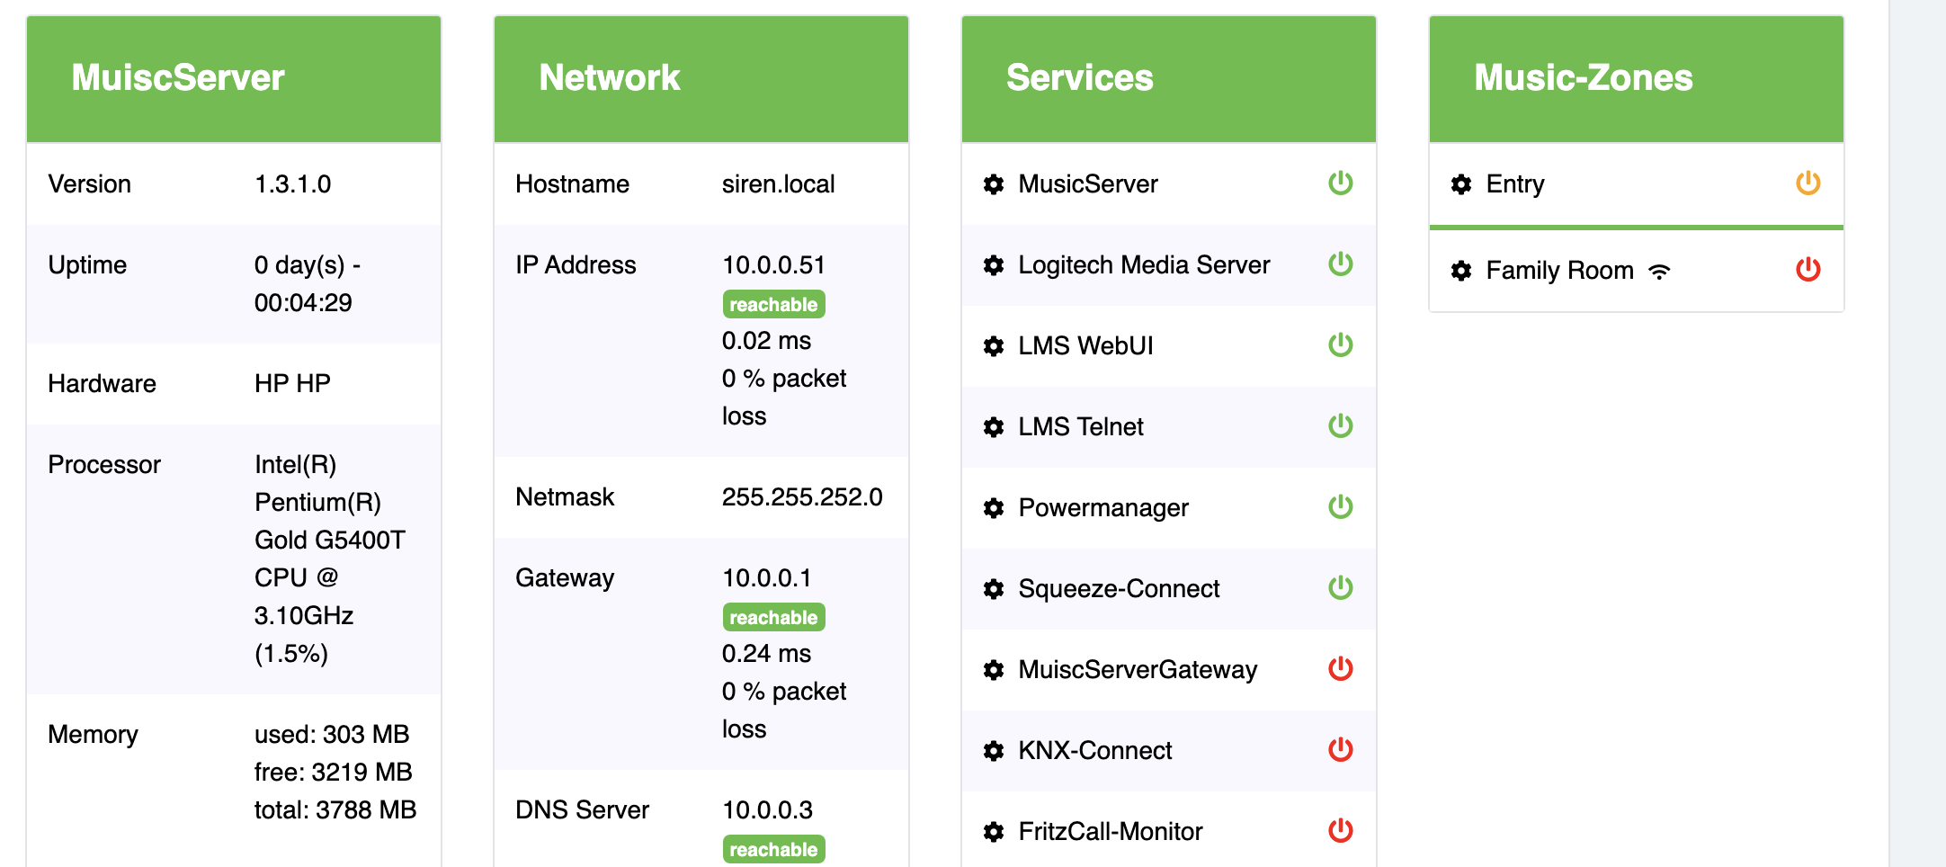Click gear icon for Family Room zone
This screenshot has height=867, width=1946.
1461,271
